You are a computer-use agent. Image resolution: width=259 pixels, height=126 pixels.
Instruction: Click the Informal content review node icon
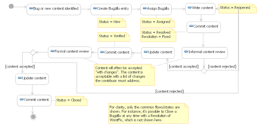point(186,52)
